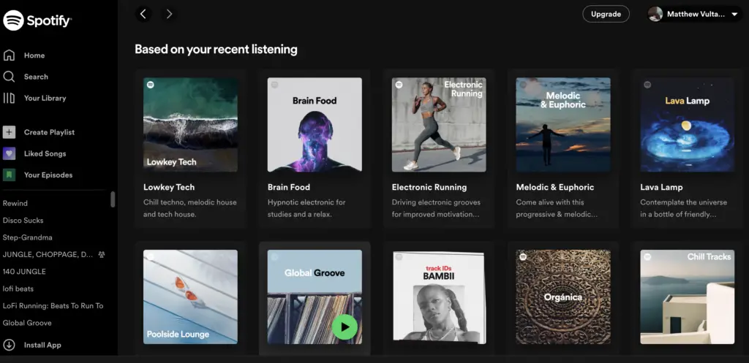
Task: Select the Step-Grandma playlist
Action: coord(27,237)
